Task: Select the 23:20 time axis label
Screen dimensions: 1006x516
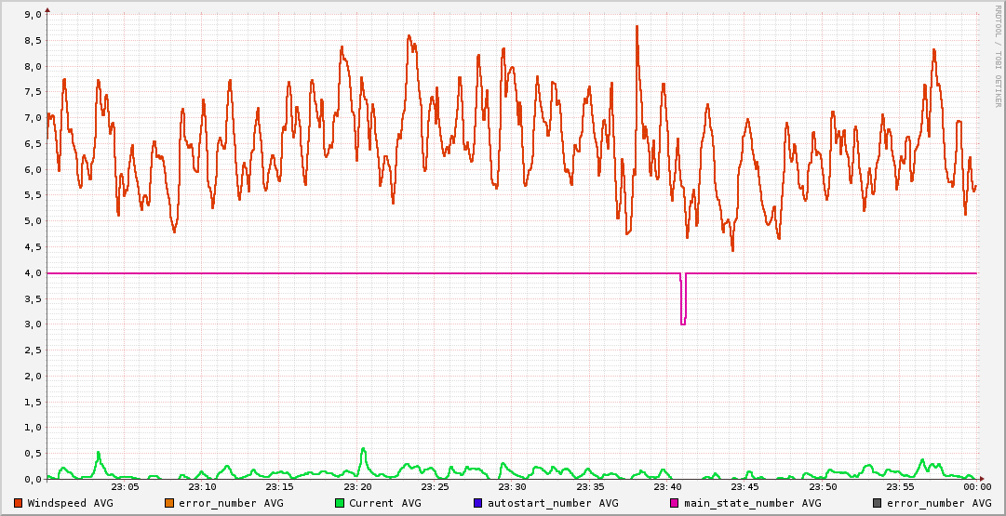Action: (x=357, y=486)
